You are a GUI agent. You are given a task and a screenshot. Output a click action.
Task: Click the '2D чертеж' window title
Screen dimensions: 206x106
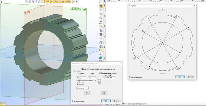132,6
